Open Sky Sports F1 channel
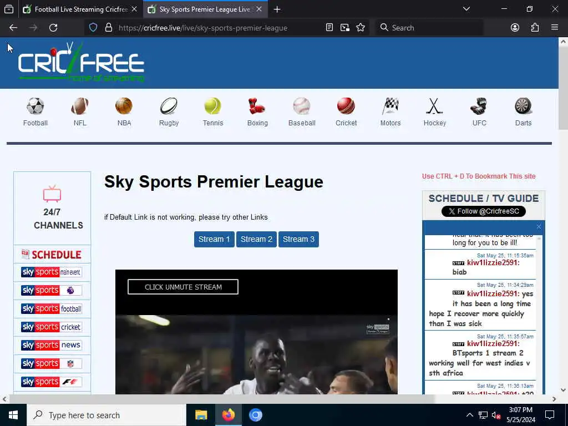 (x=52, y=382)
